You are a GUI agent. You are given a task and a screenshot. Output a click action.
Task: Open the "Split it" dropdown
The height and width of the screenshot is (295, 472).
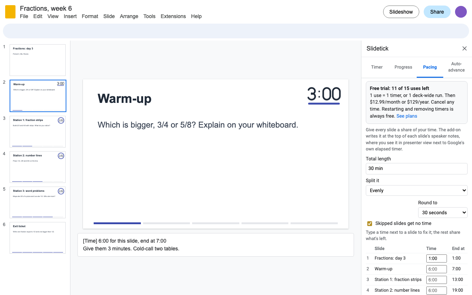click(x=417, y=190)
